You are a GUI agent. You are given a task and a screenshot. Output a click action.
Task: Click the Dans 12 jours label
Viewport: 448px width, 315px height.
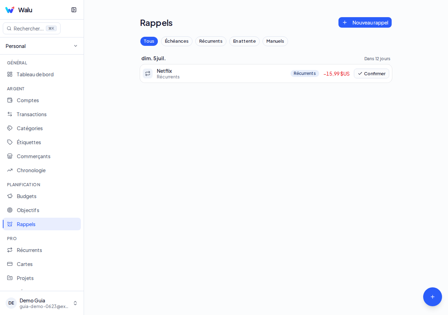377,58
